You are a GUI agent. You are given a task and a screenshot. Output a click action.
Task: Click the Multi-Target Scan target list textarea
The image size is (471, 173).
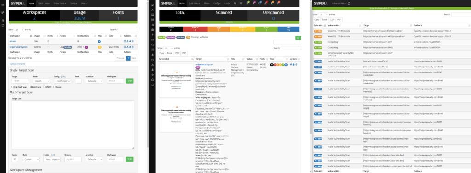pos(72,125)
